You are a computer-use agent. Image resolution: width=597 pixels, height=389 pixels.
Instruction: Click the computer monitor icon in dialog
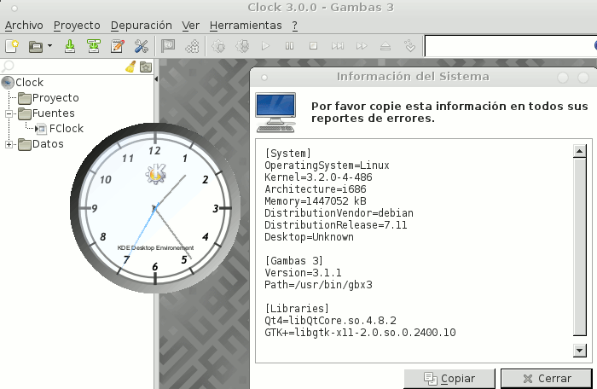coord(275,113)
